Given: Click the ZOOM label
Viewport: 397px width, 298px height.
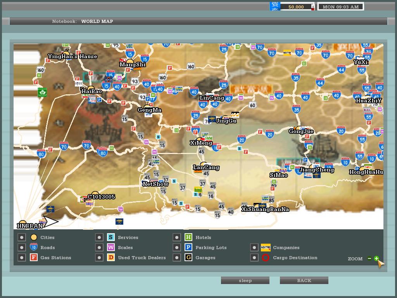Looking at the screenshot, I should tap(355, 259).
